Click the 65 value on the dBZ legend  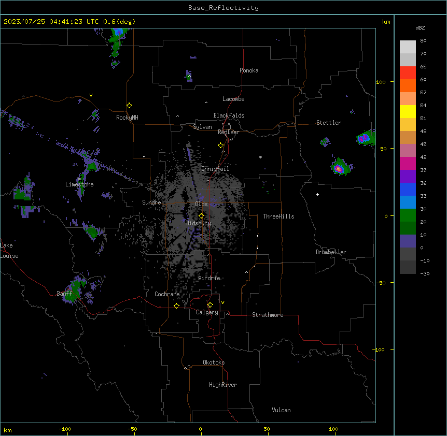[x=423, y=67]
